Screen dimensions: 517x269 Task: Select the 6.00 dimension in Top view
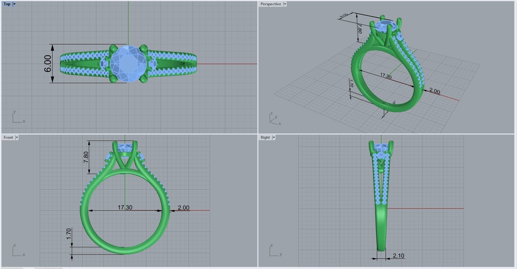click(48, 64)
